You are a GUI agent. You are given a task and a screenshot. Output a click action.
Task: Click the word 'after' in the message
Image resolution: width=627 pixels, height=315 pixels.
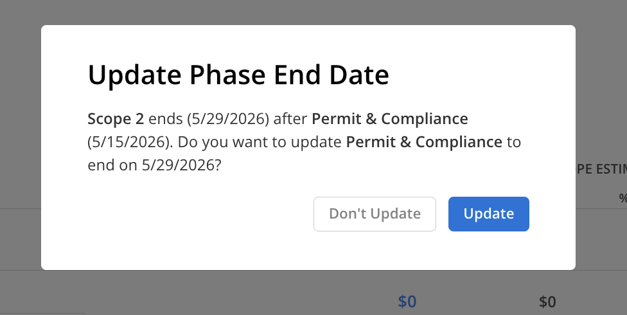tap(292, 119)
